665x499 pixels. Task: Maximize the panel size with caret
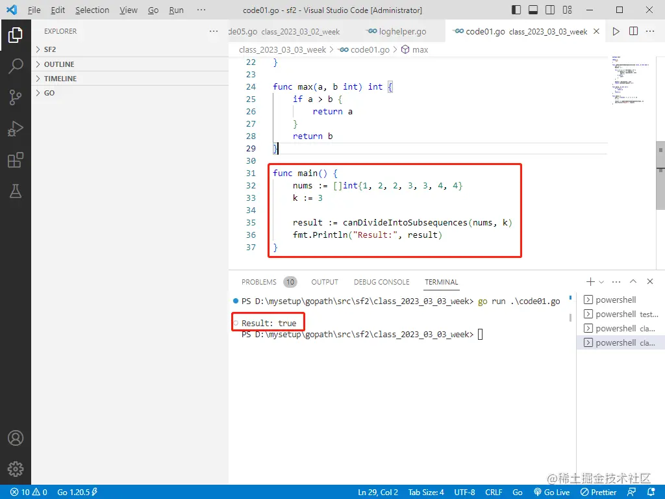point(633,281)
